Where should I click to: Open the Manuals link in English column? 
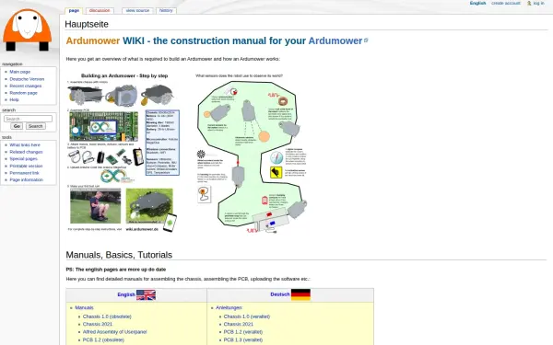pos(84,307)
